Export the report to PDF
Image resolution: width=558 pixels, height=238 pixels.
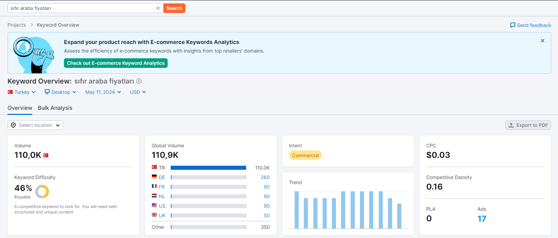click(x=528, y=125)
